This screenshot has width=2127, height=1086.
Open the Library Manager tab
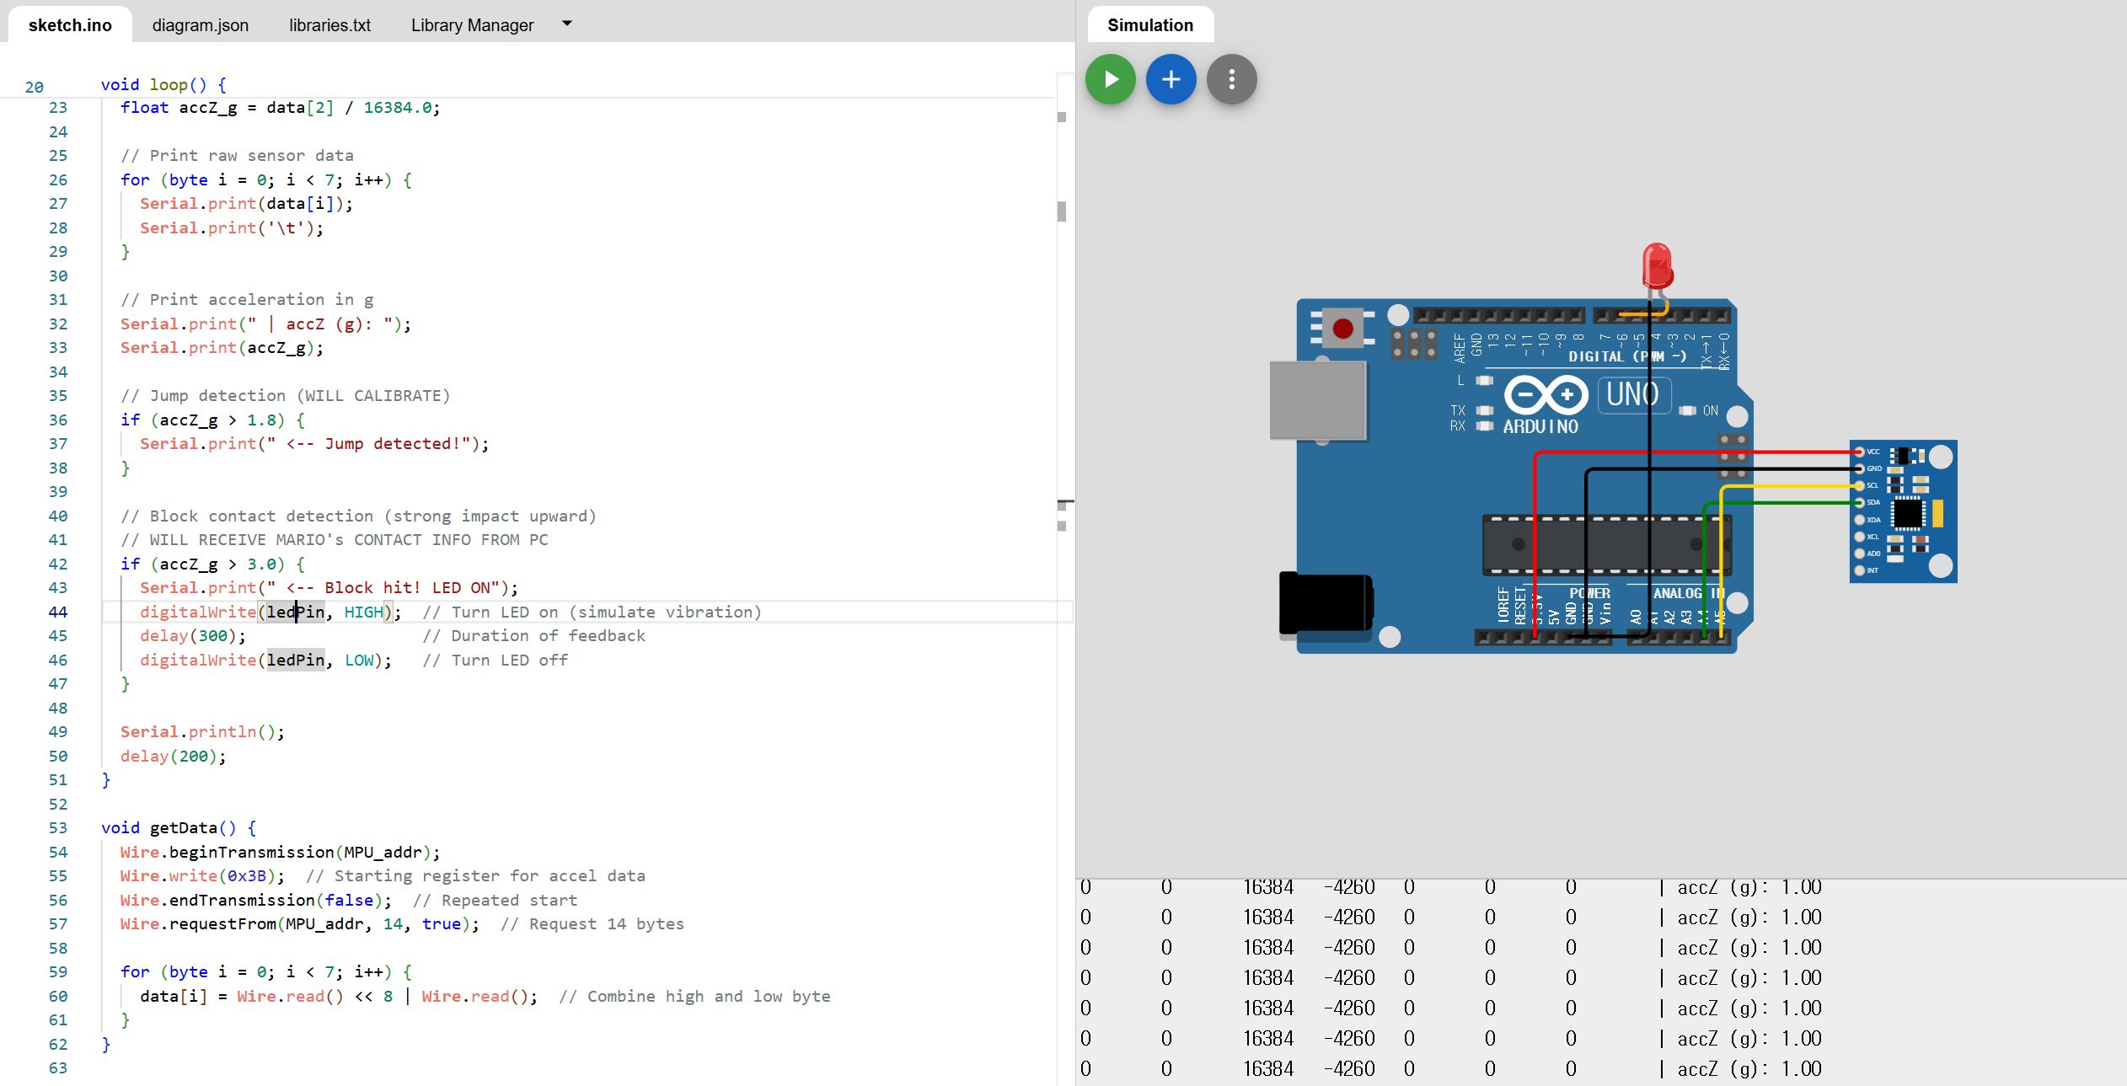click(472, 25)
